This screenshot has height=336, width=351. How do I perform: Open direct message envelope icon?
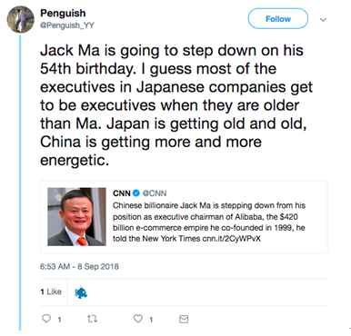click(x=184, y=319)
